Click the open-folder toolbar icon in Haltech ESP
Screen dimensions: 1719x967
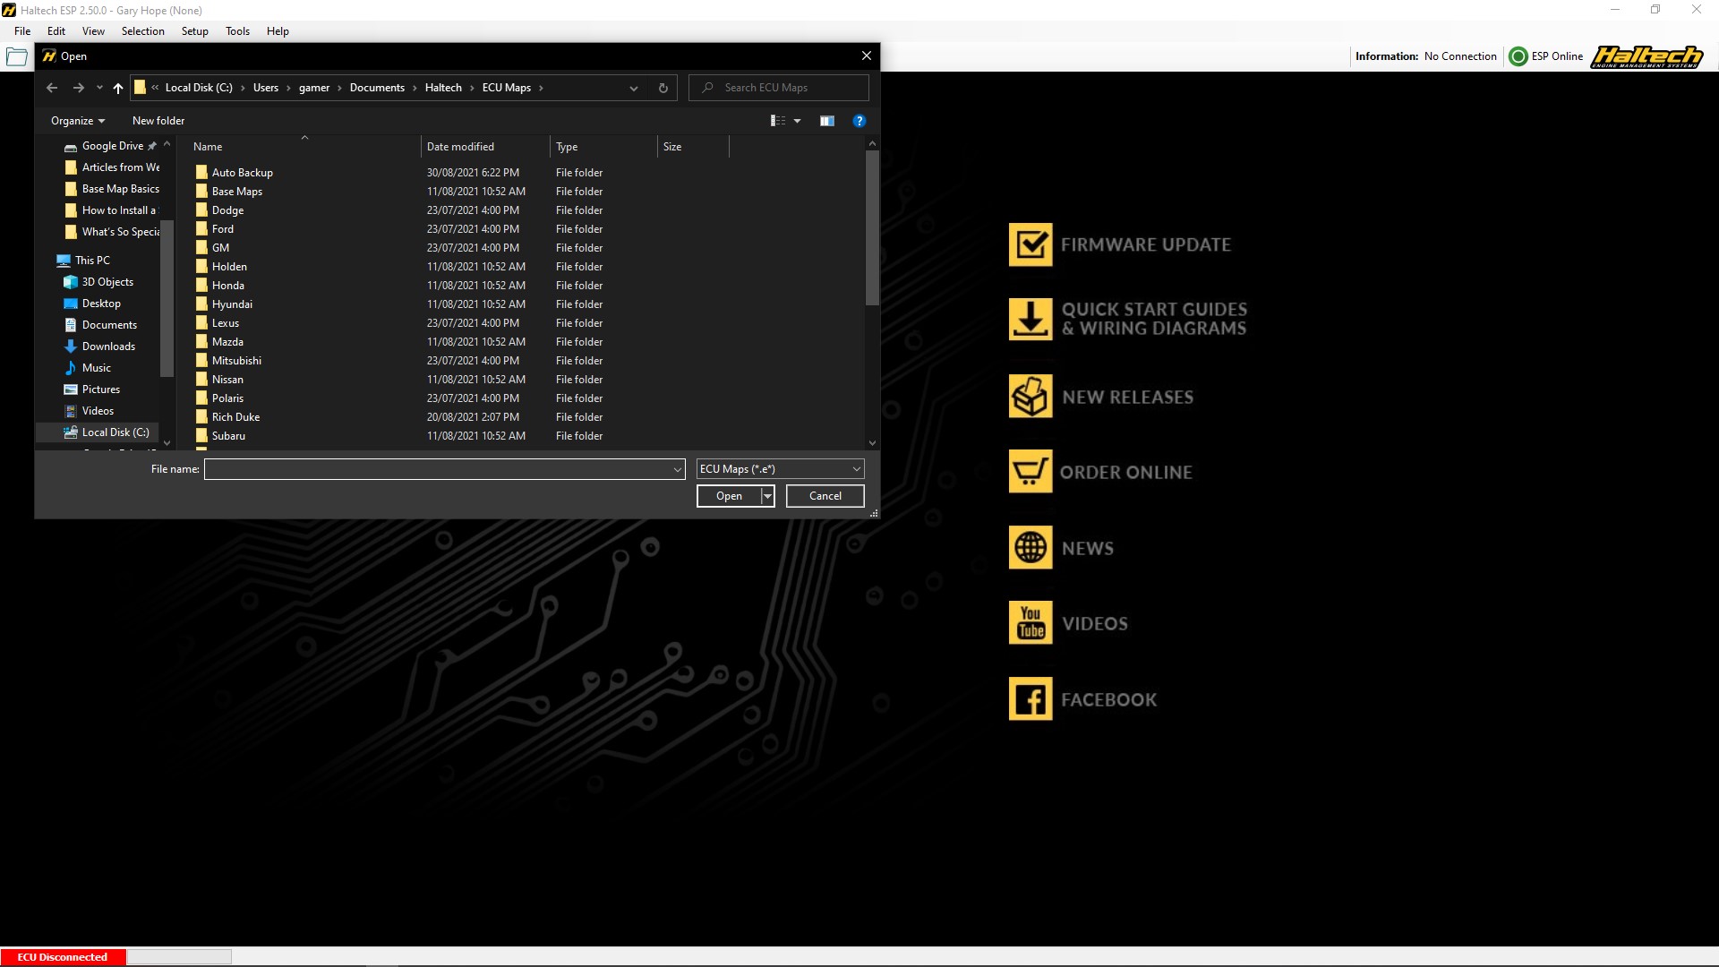point(16,57)
